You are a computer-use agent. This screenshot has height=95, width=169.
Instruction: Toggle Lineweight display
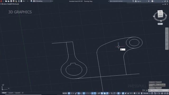(99, 93)
